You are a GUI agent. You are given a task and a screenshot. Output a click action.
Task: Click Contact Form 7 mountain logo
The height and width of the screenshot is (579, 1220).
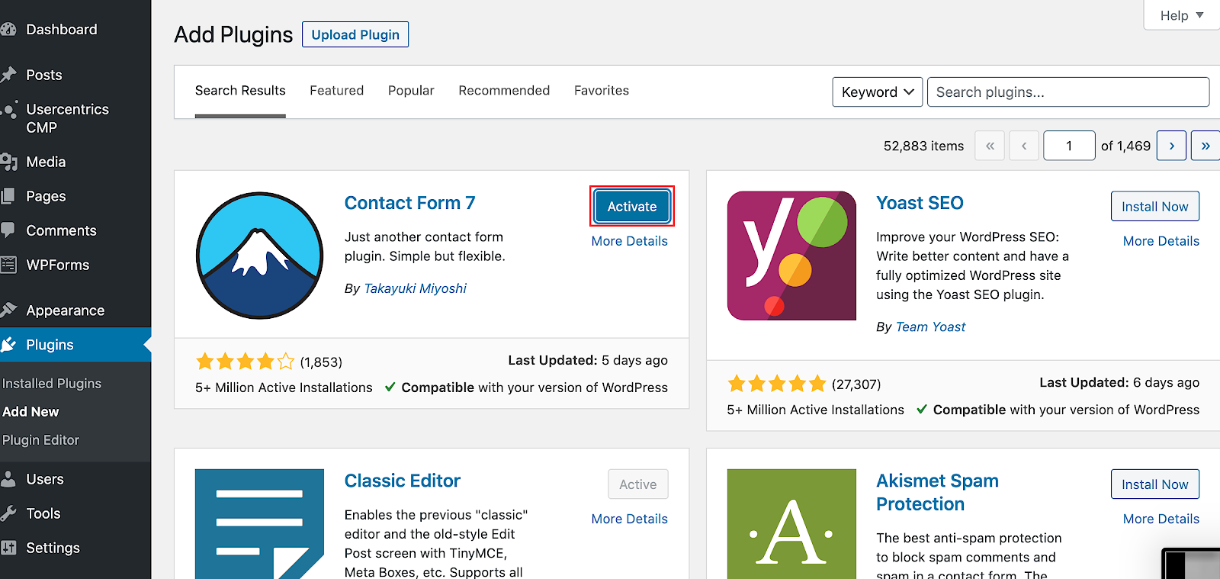pos(259,256)
